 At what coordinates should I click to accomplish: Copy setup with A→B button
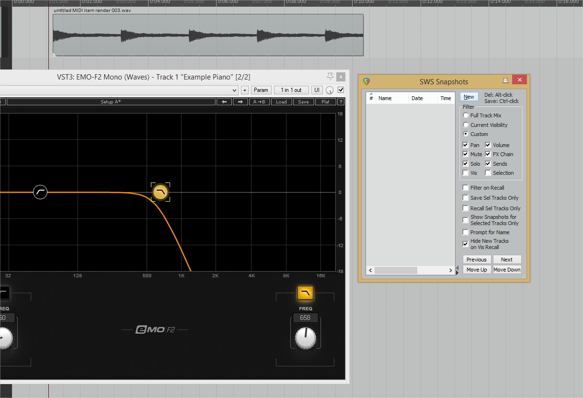(260, 102)
